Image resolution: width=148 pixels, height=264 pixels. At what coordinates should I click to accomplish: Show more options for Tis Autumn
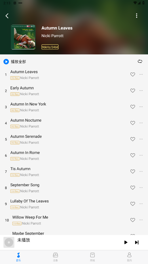[141, 171]
